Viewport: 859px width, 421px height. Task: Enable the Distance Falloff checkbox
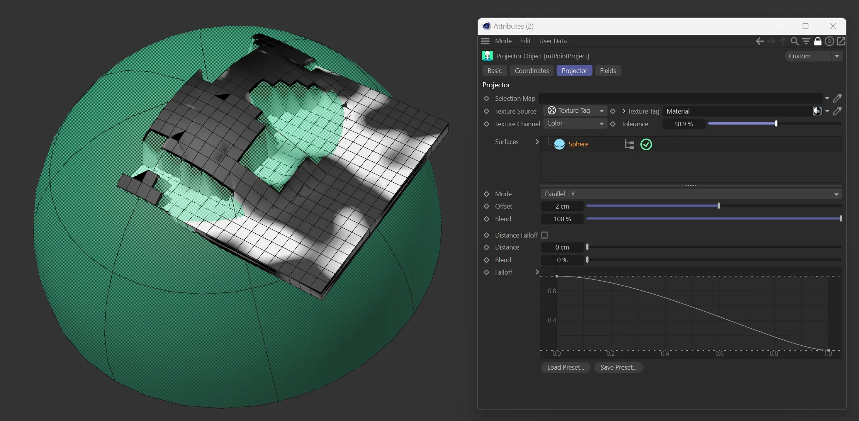545,235
